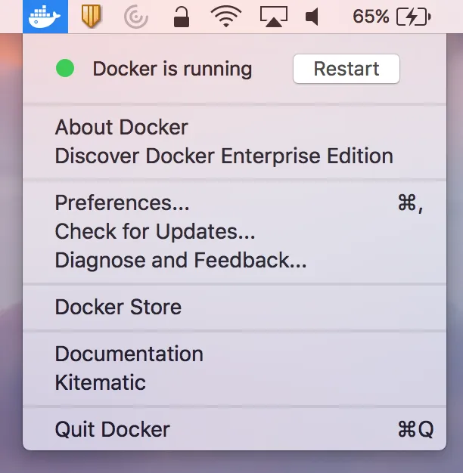Click the 65% battery percentage text
This screenshot has height=473, width=463.
371,17
